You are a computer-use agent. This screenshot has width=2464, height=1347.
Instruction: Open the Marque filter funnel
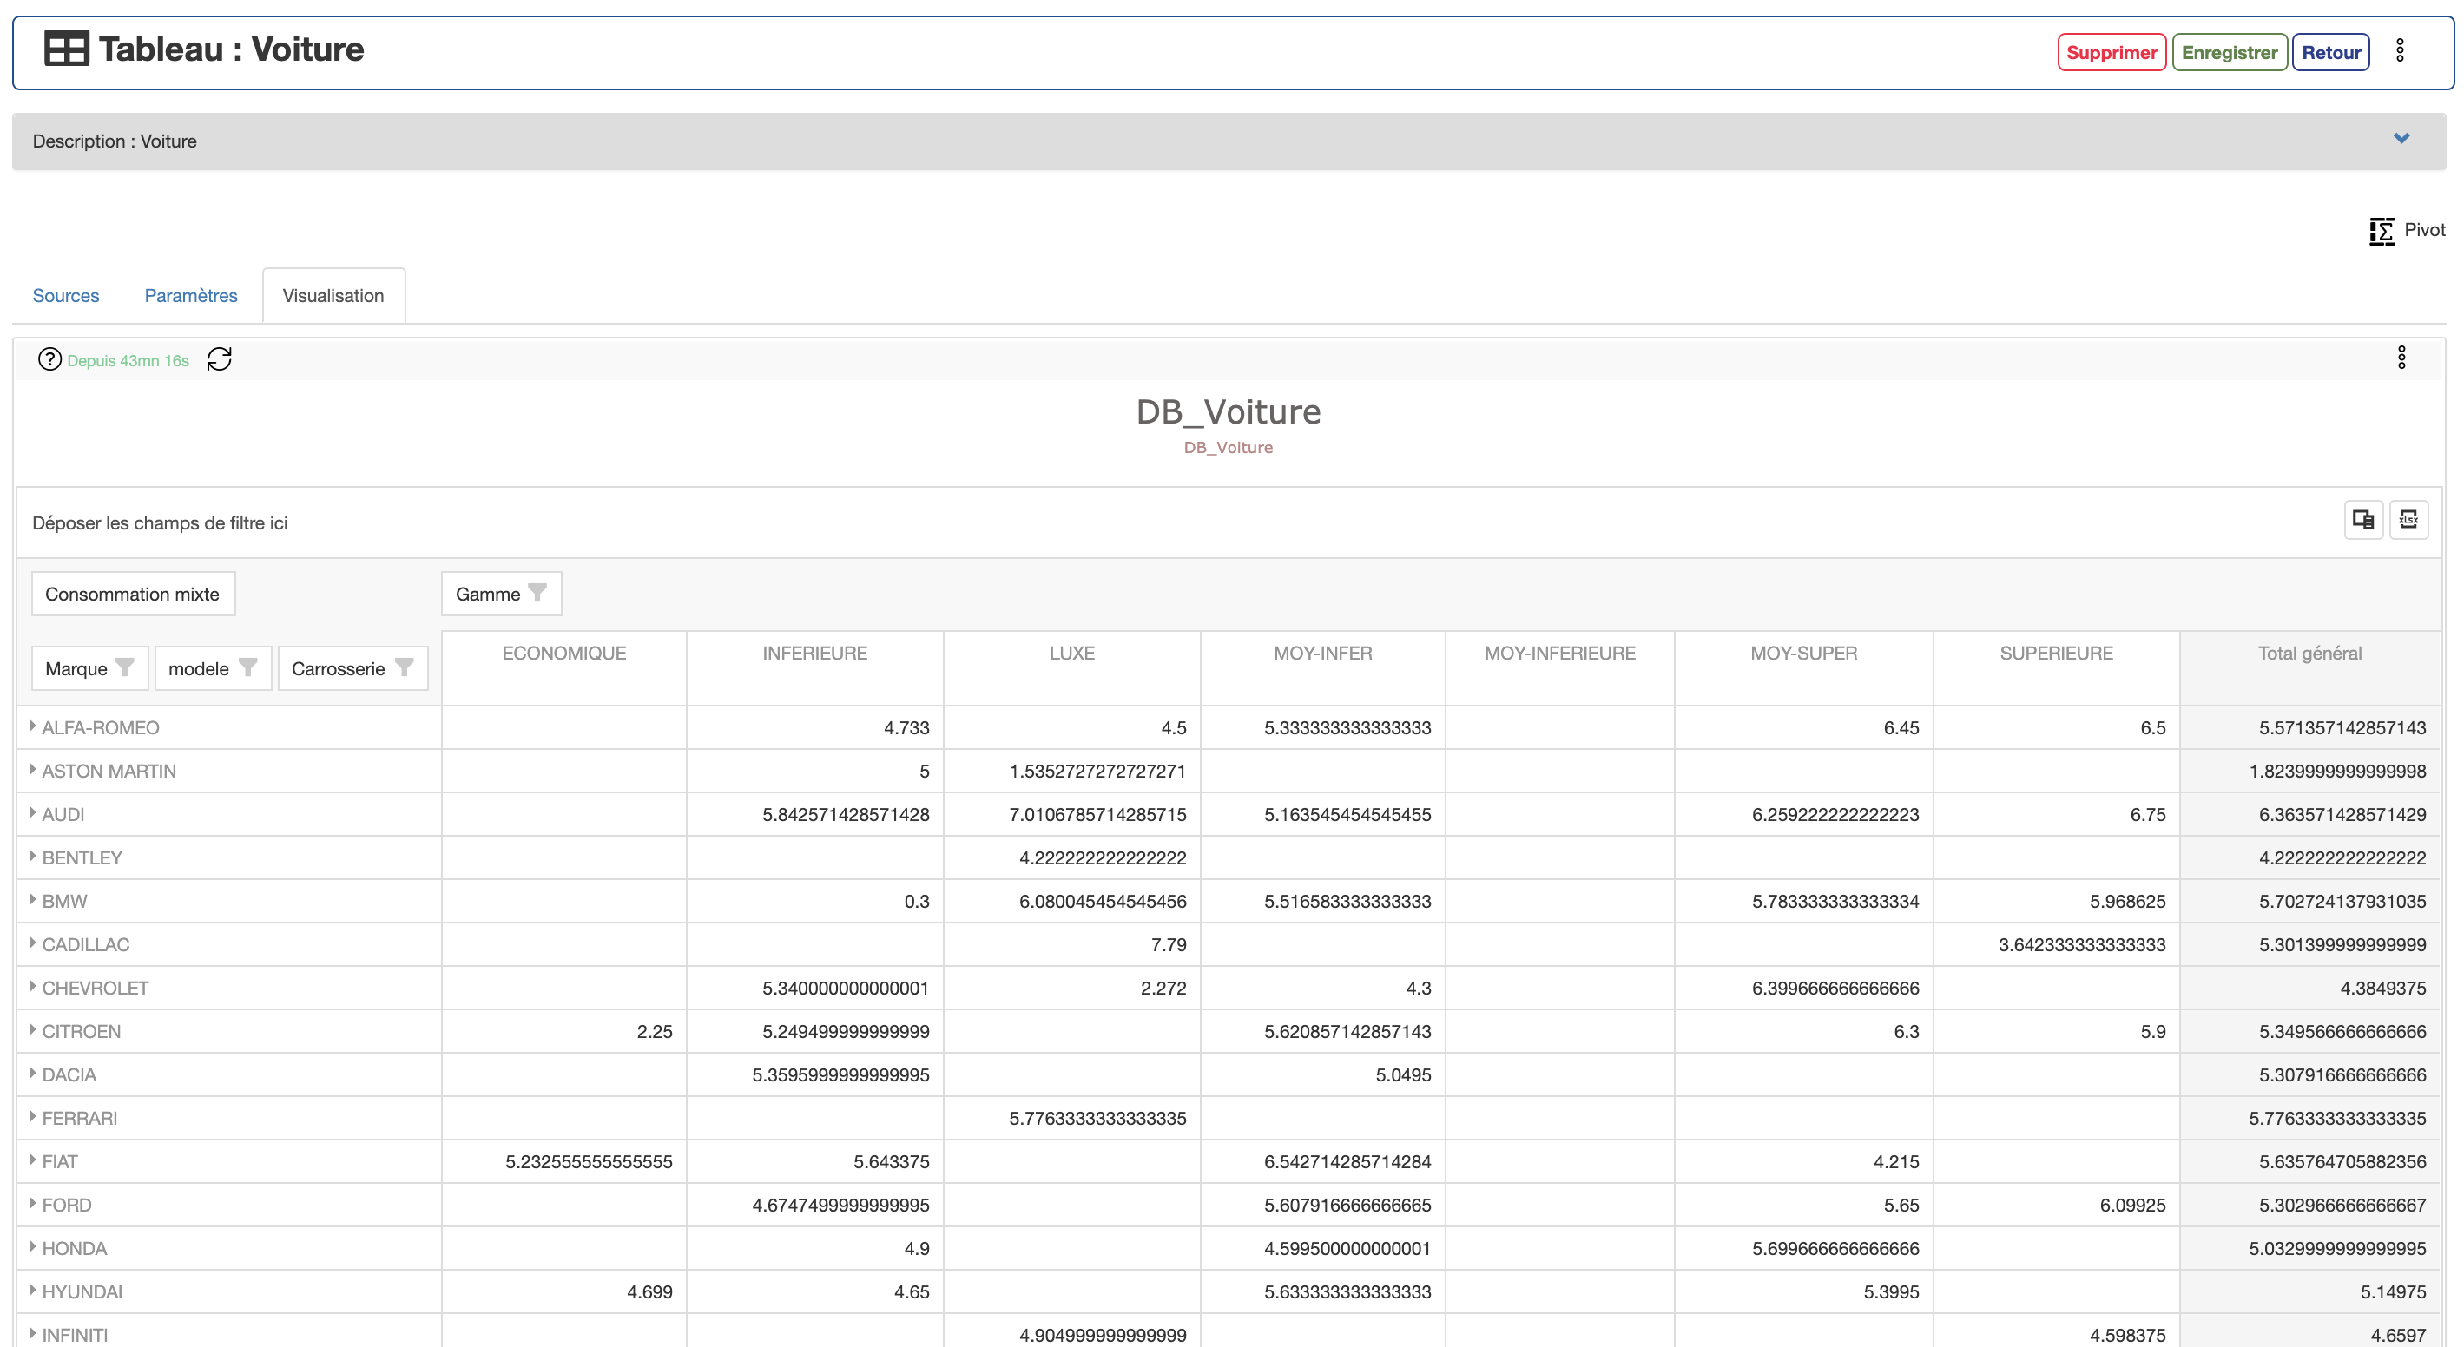click(x=124, y=667)
